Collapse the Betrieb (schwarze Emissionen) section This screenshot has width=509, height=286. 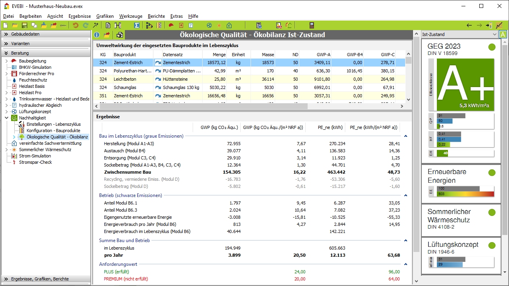[x=405, y=195]
